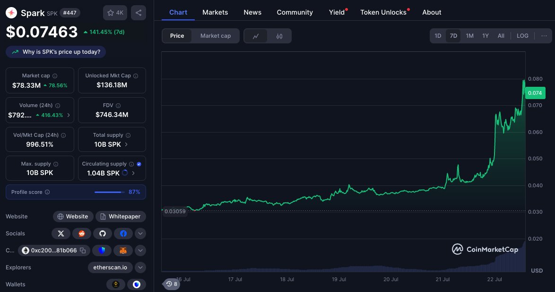Viewport: 555px width, 292px height.
Task: Click the current price tag 0.074 on axis
Action: [535, 93]
